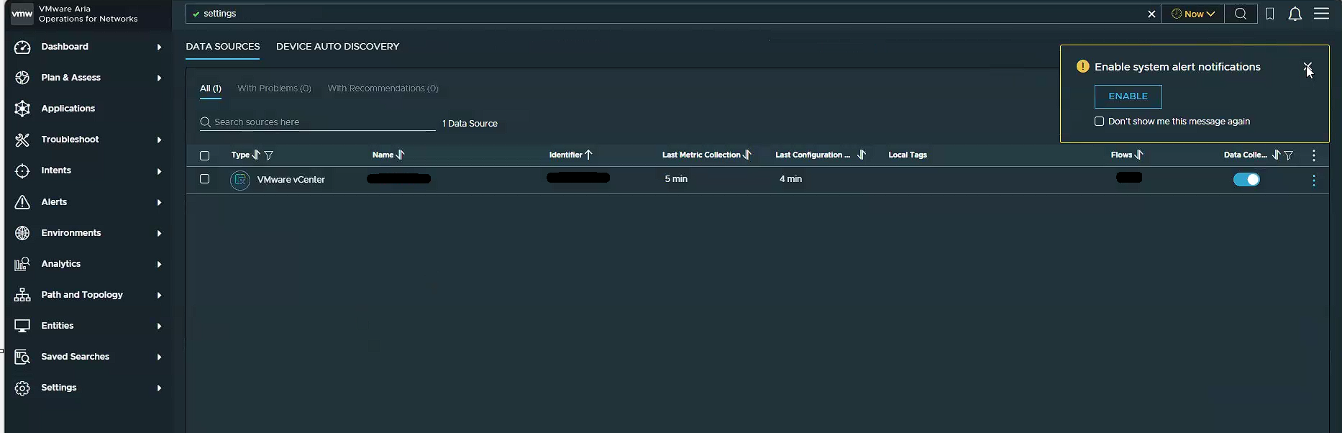Click the ENABLE button for alert notifications
This screenshot has height=433, width=1342.
pos(1128,96)
